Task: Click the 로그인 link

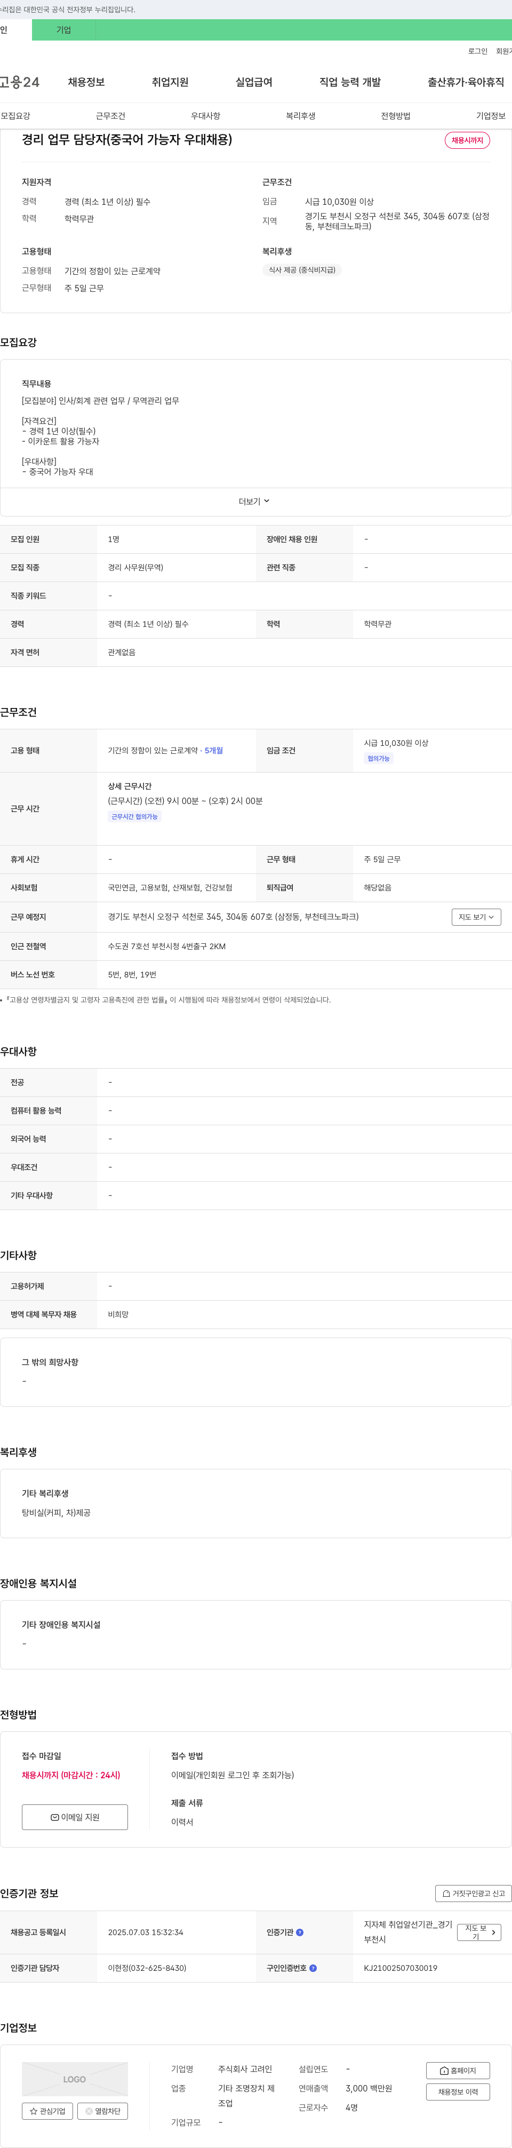Action: tap(477, 51)
